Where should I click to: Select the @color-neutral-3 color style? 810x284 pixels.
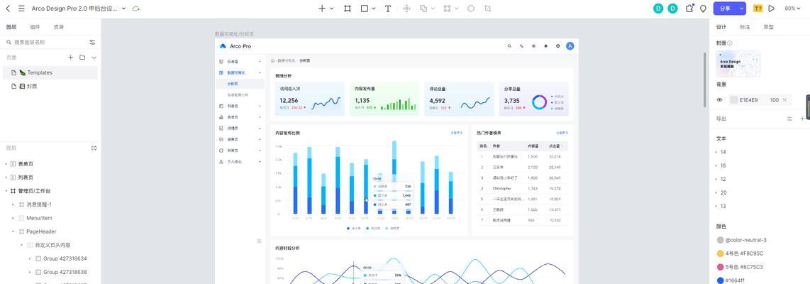click(x=741, y=240)
